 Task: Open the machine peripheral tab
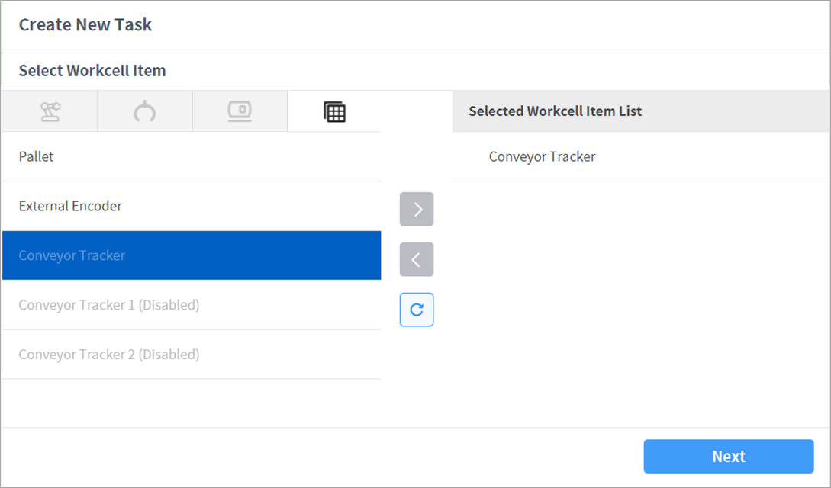[240, 111]
